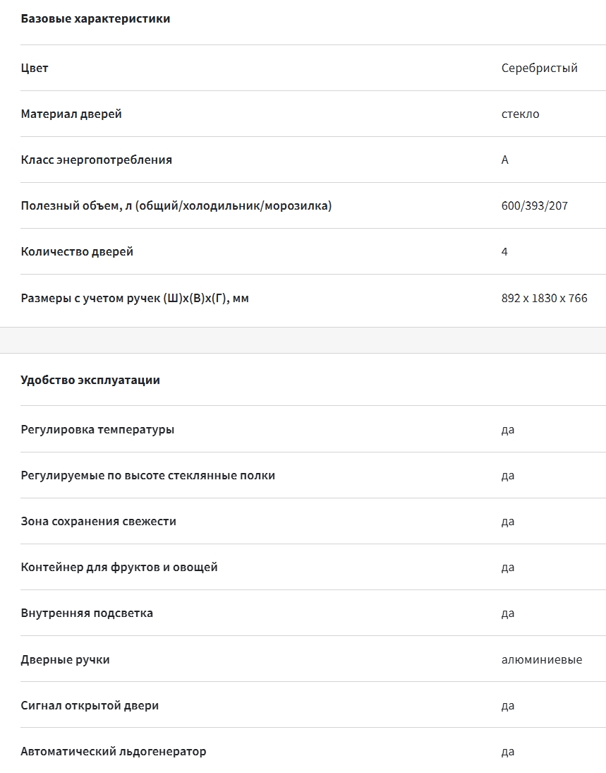Select the 'Цвет' specification label

pyautogui.click(x=35, y=68)
